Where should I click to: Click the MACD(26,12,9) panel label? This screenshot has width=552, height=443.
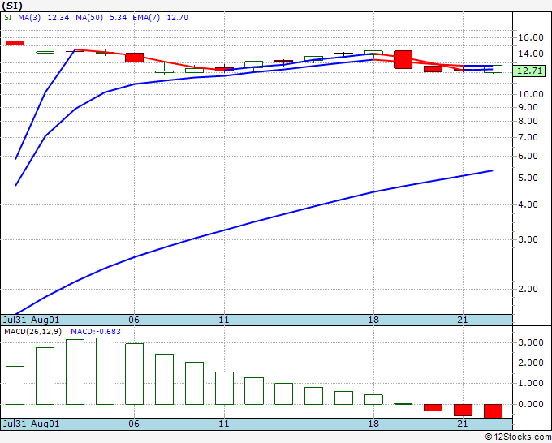point(32,332)
